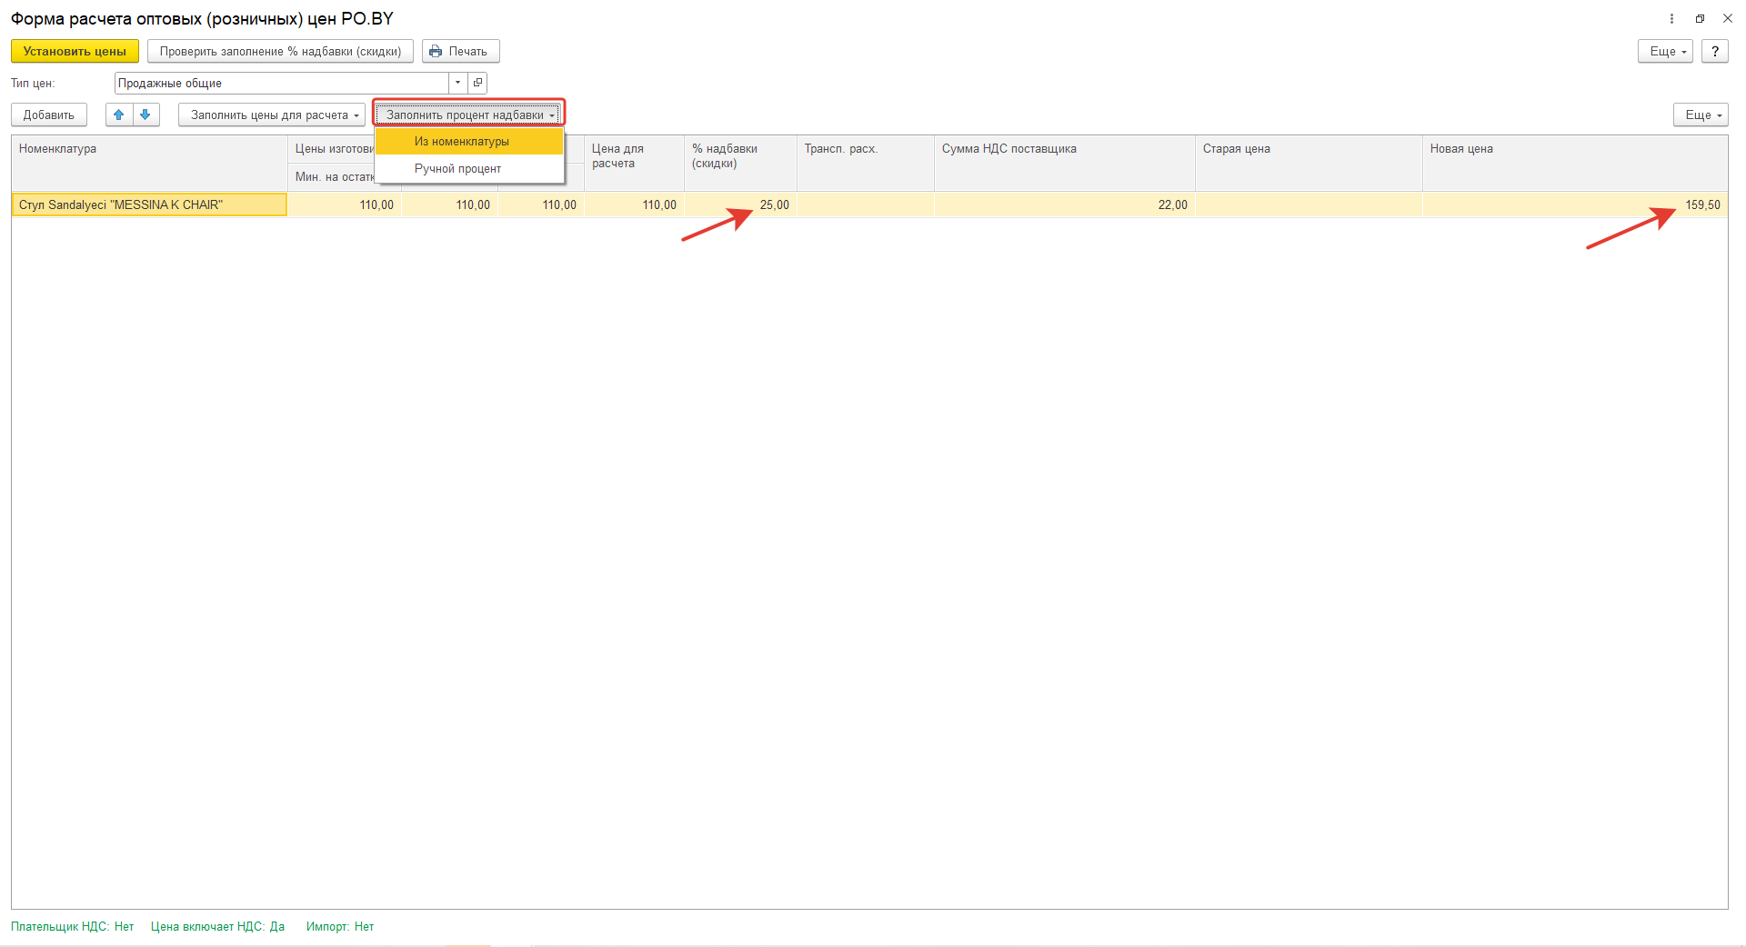Click Проверить заполнение % надбавки button
Screen dimensions: 1746x947
tap(280, 51)
